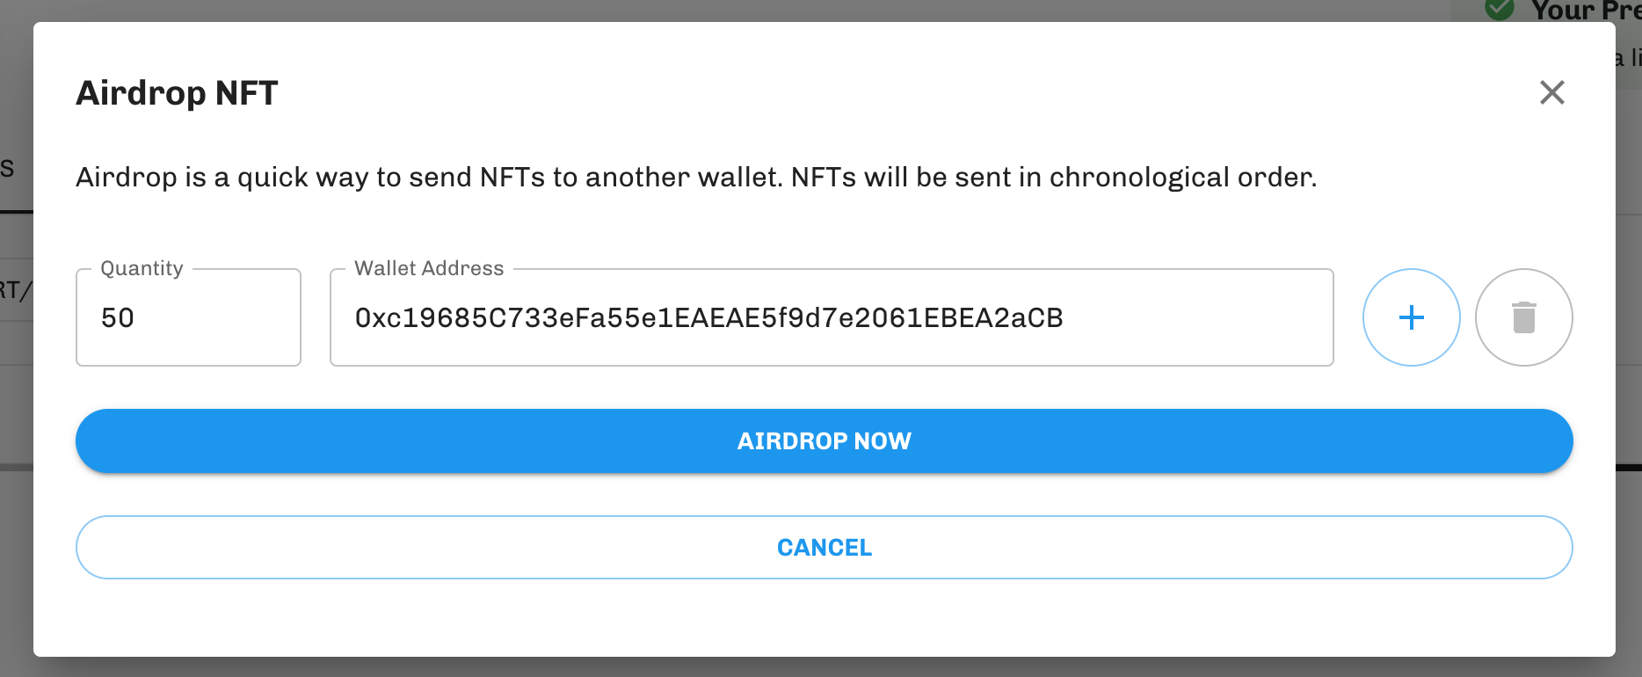
Task: Click the airdrop description text
Action: (x=696, y=177)
